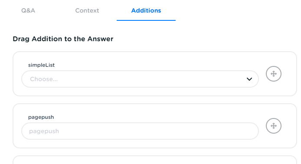Click the partially visible third addition card

(155, 160)
